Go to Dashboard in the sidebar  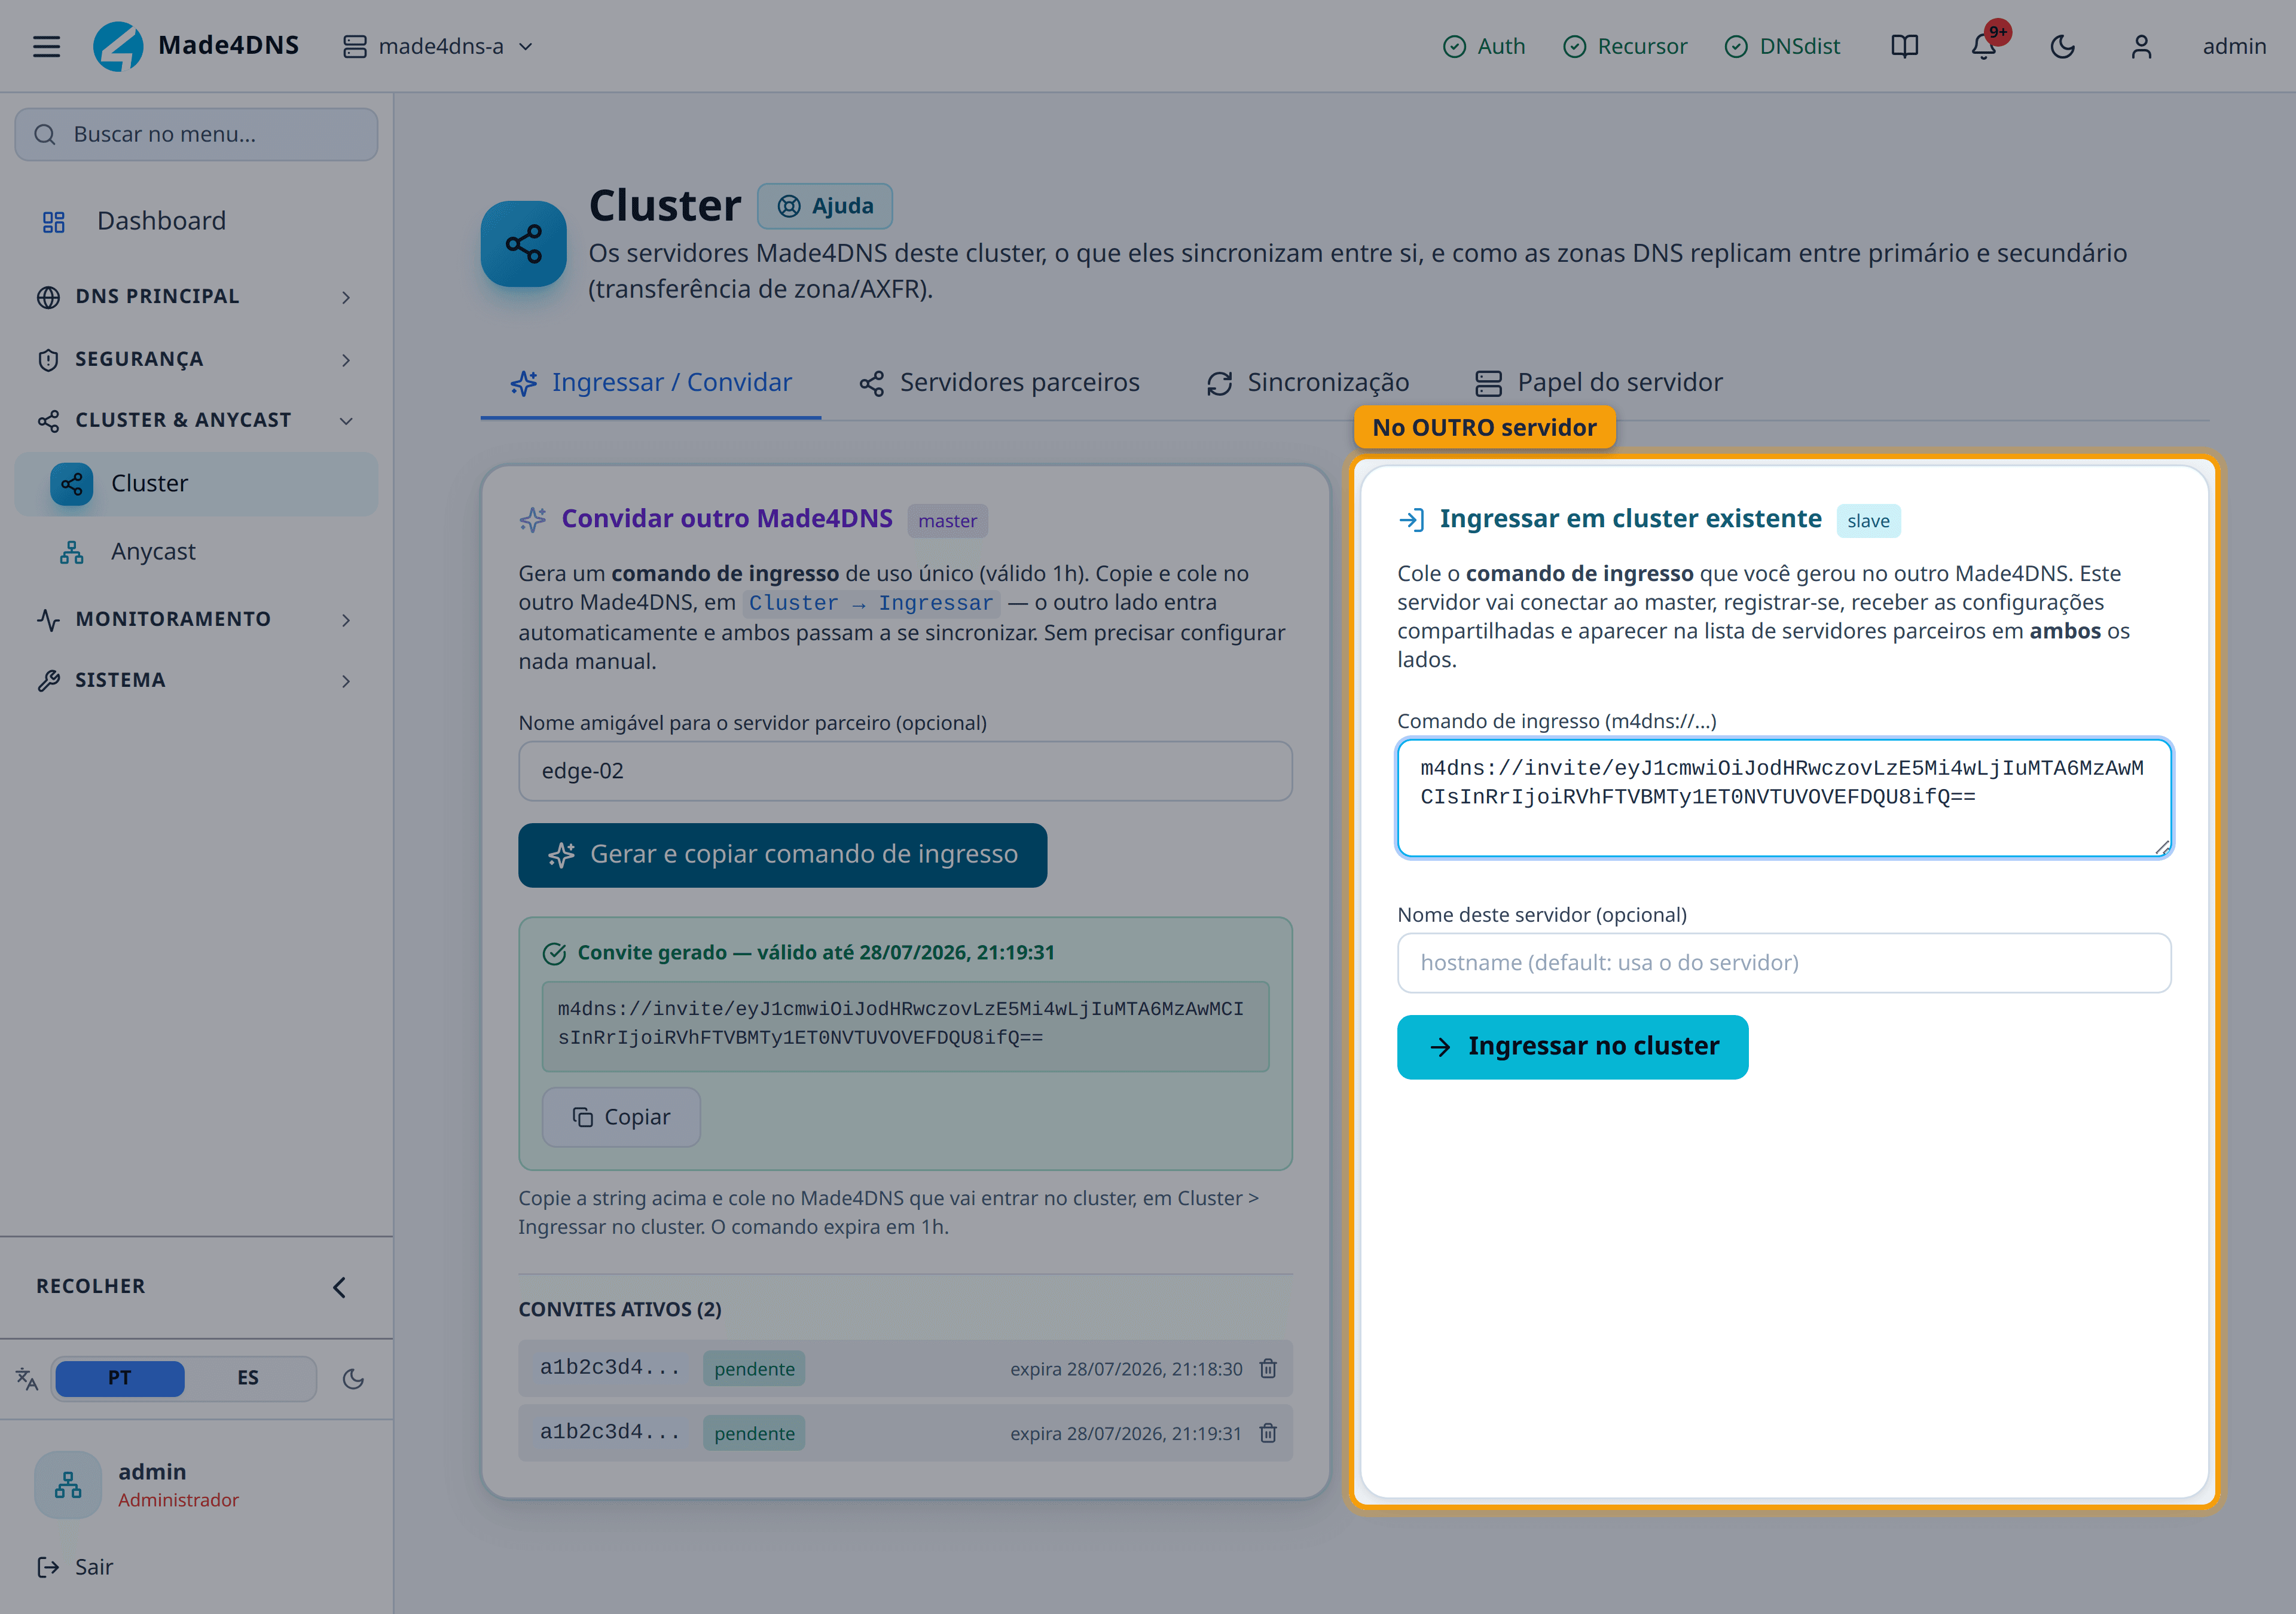coord(196,221)
